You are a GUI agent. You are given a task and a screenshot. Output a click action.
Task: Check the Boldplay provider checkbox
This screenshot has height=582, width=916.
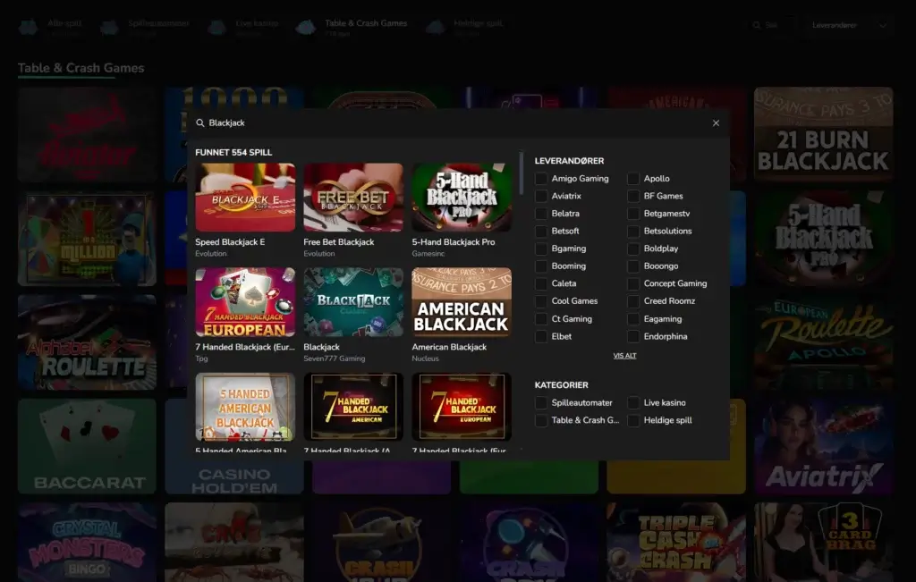tap(633, 249)
